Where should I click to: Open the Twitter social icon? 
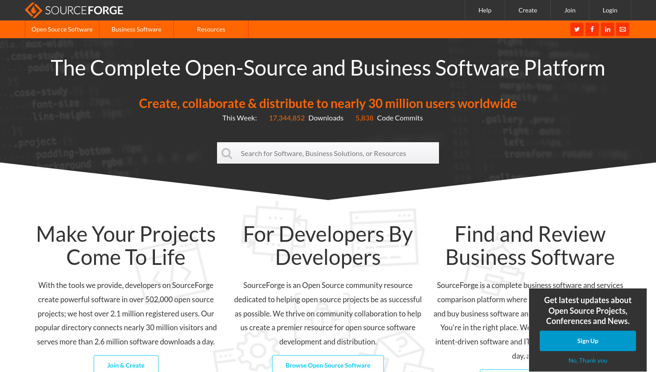tap(577, 29)
